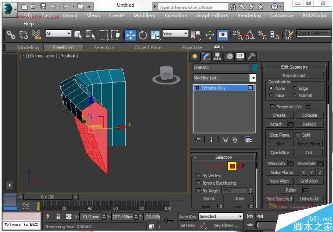Enable the By Vertex checkbox
Image resolution: width=333 pixels, height=232 pixels.
198,175
